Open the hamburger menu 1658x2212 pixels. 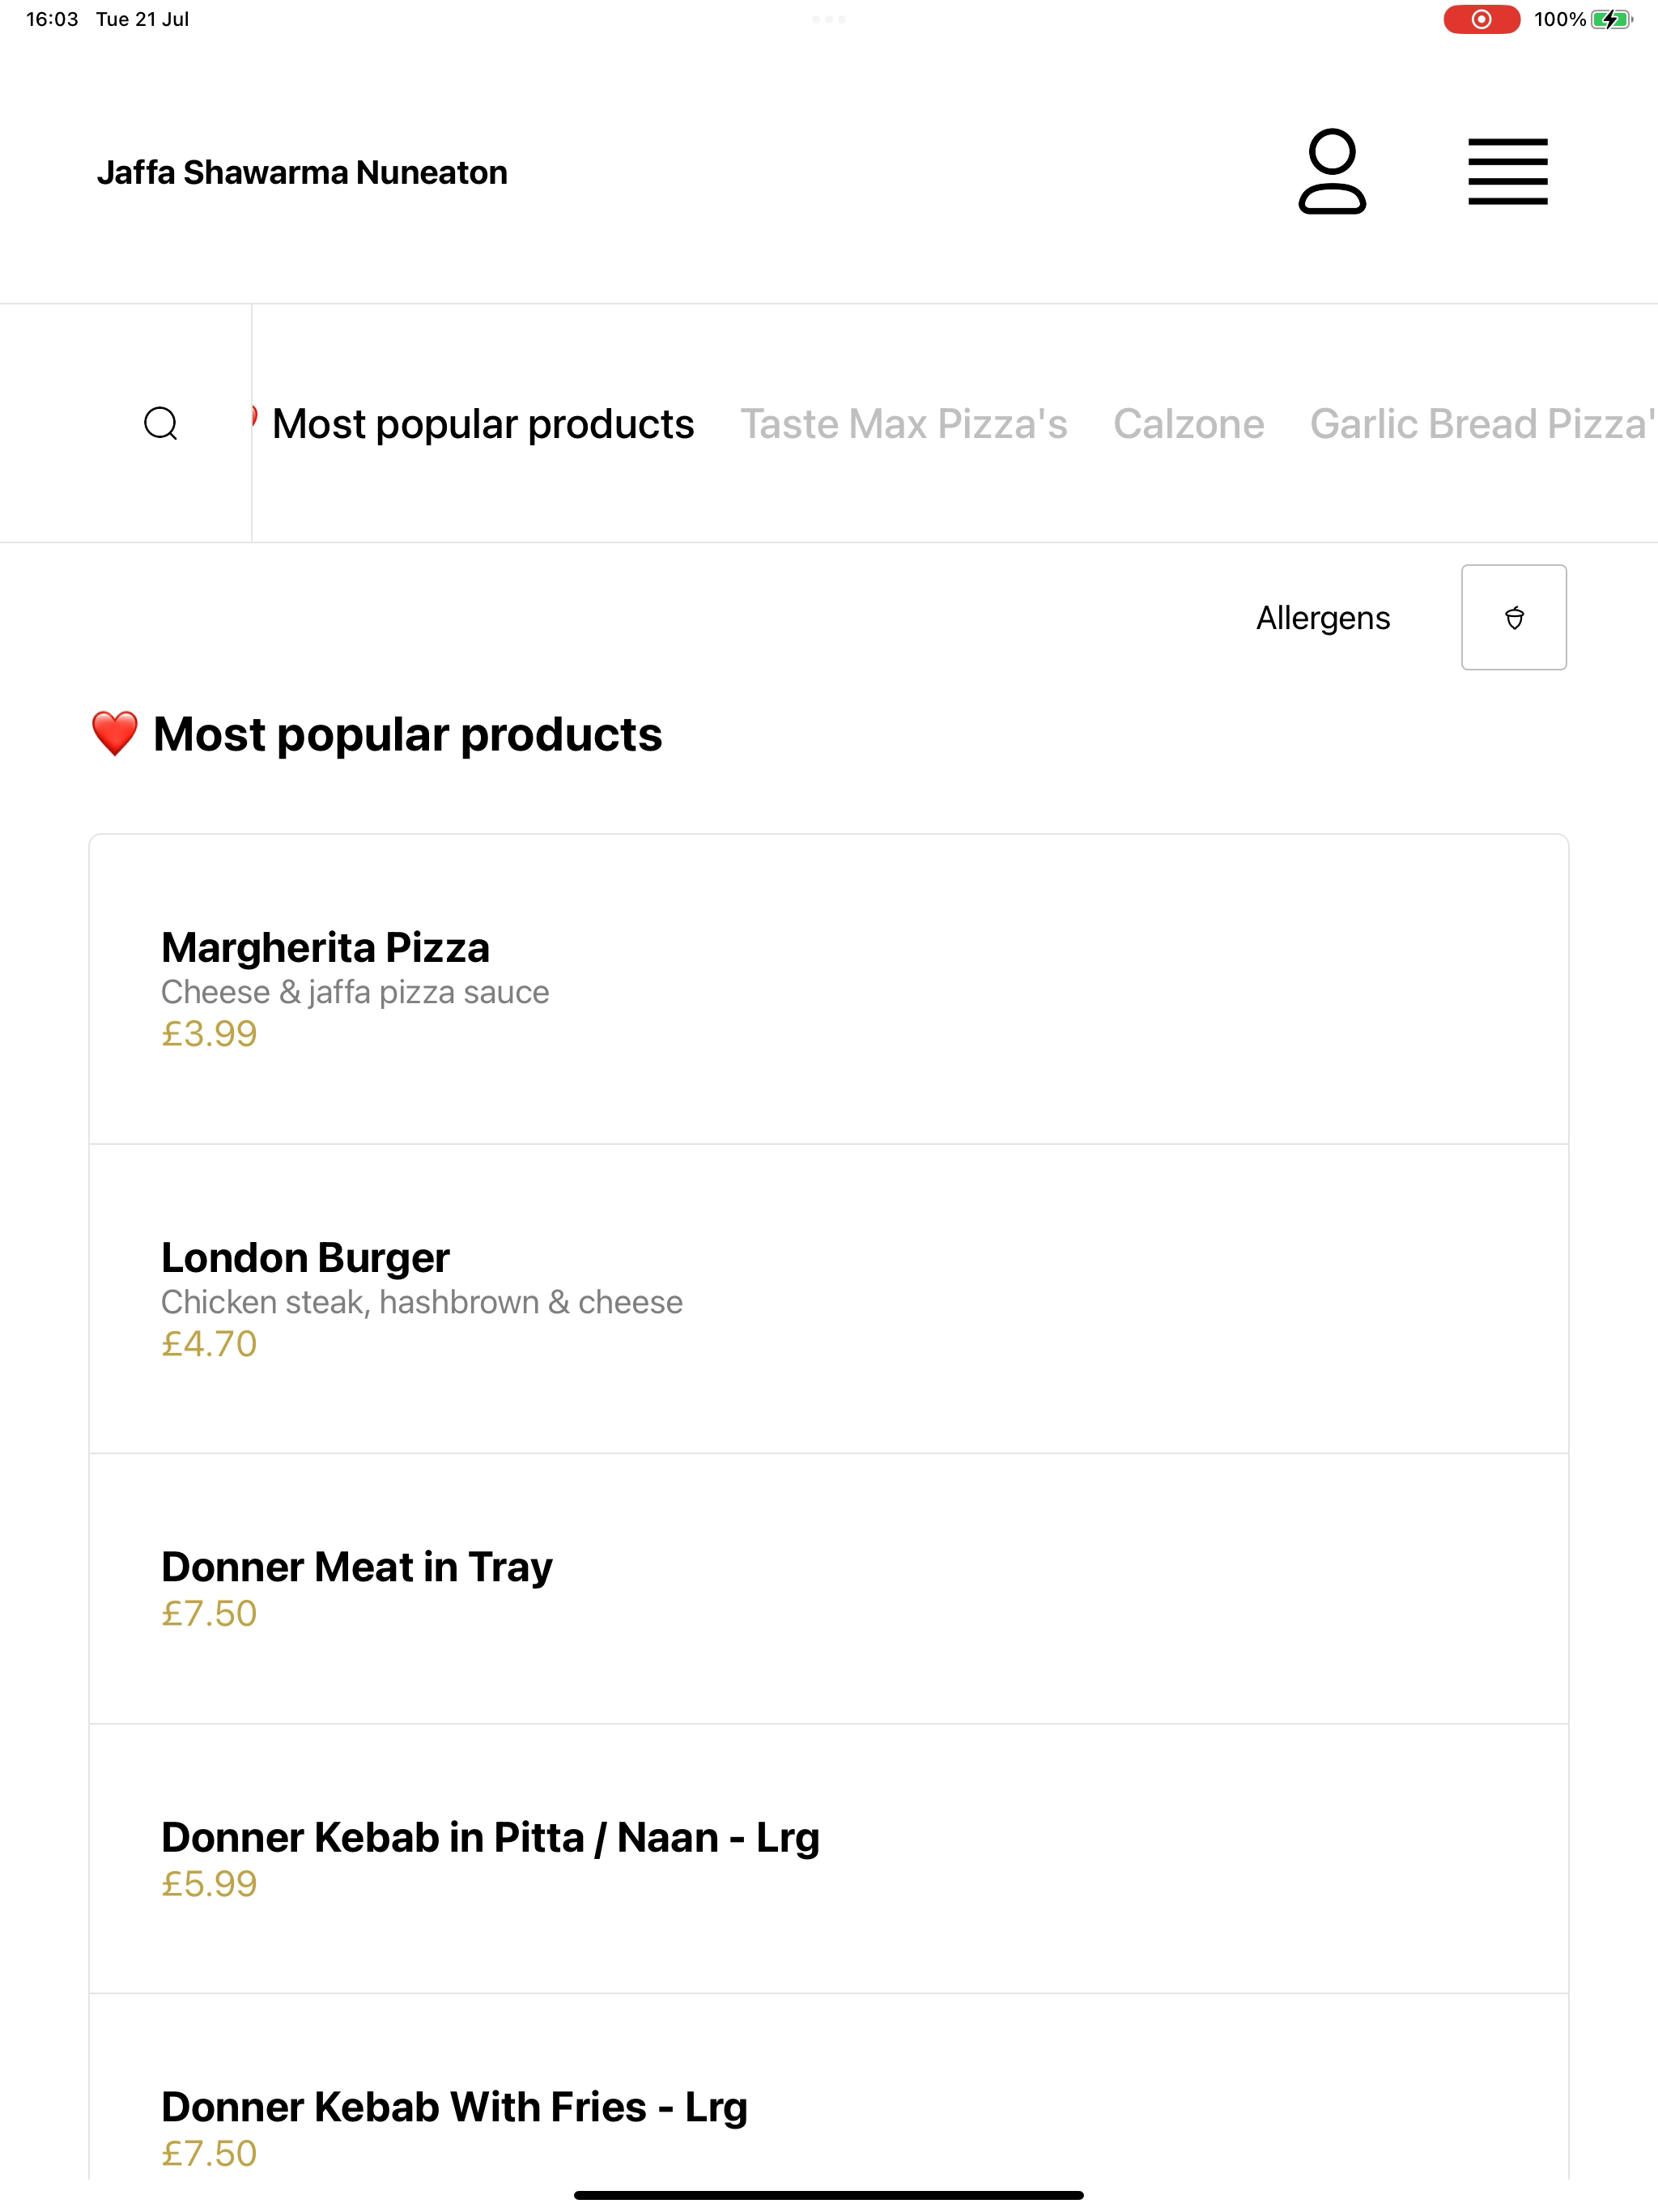1507,172
